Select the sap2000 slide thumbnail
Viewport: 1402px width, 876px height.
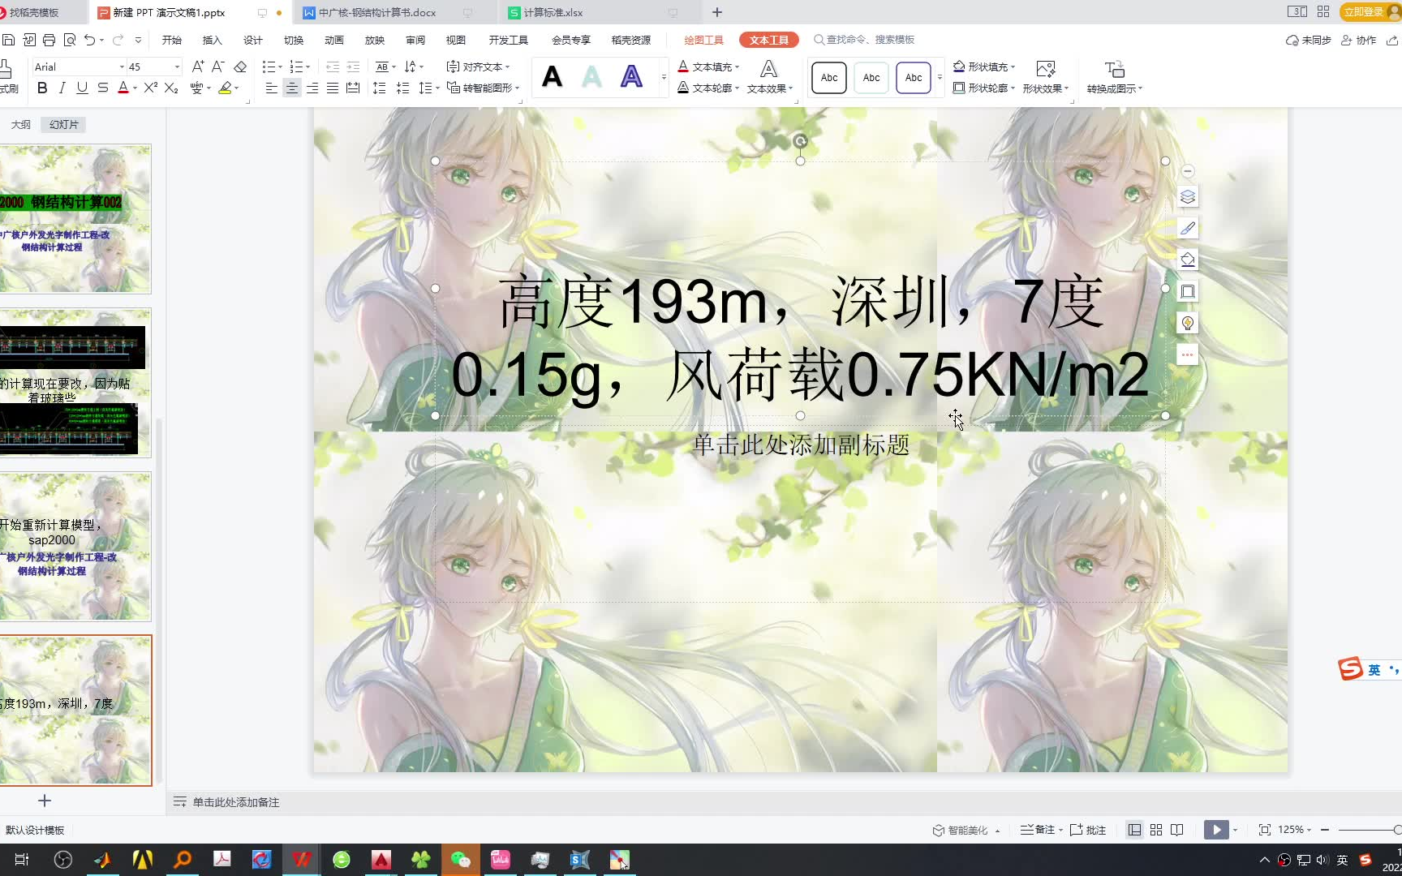pyautogui.click(x=75, y=547)
